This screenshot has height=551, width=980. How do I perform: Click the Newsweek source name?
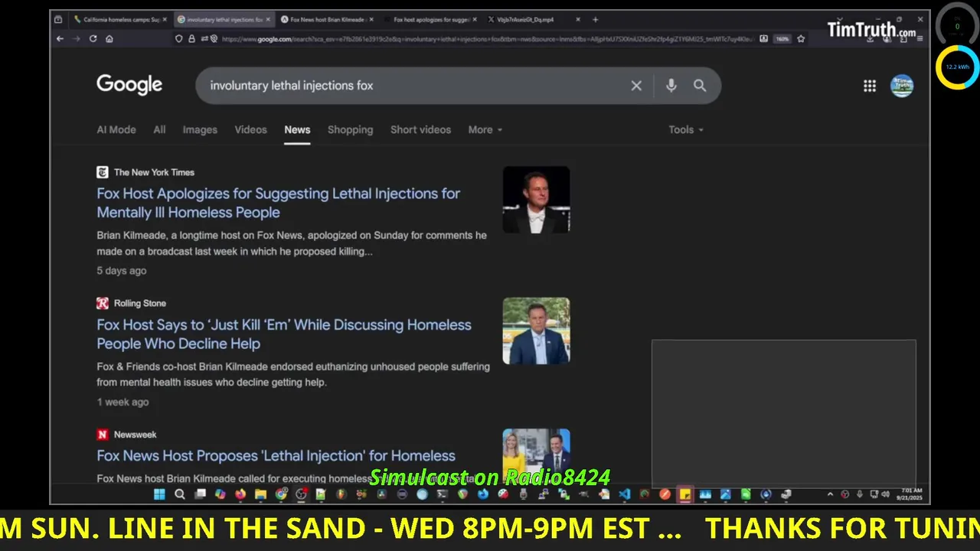click(x=135, y=434)
